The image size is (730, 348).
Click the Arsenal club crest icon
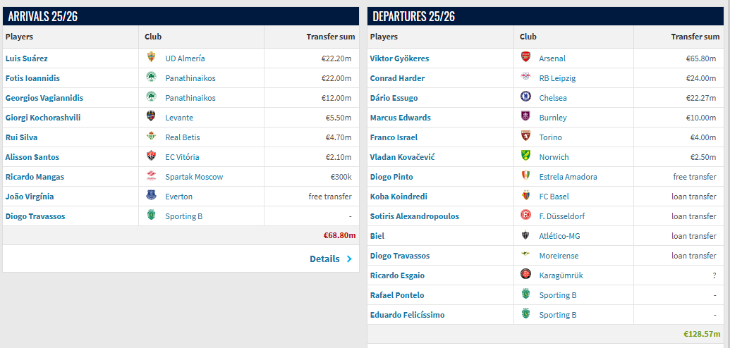coord(525,58)
